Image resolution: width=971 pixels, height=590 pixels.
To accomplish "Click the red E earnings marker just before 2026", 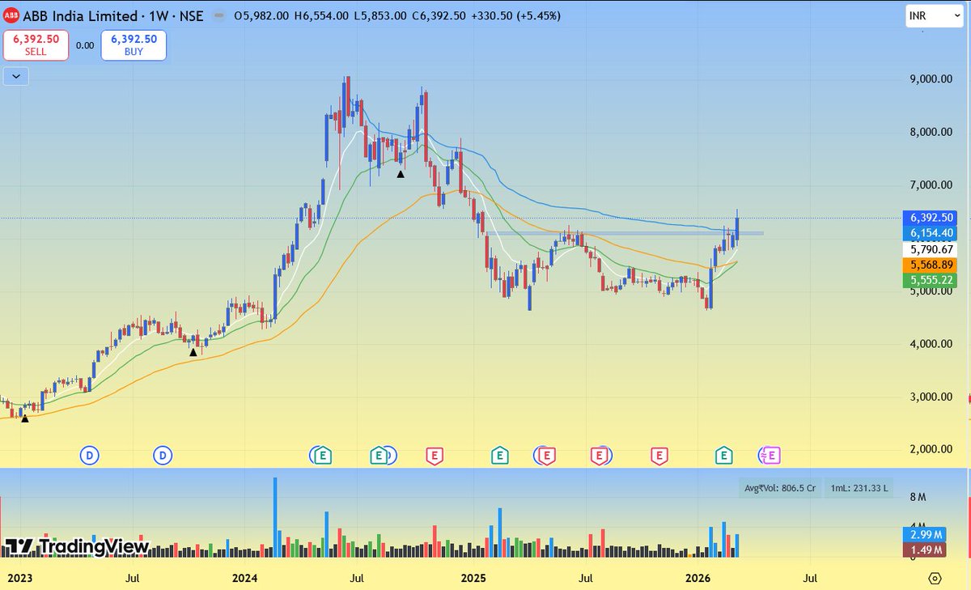I will pyautogui.click(x=659, y=456).
